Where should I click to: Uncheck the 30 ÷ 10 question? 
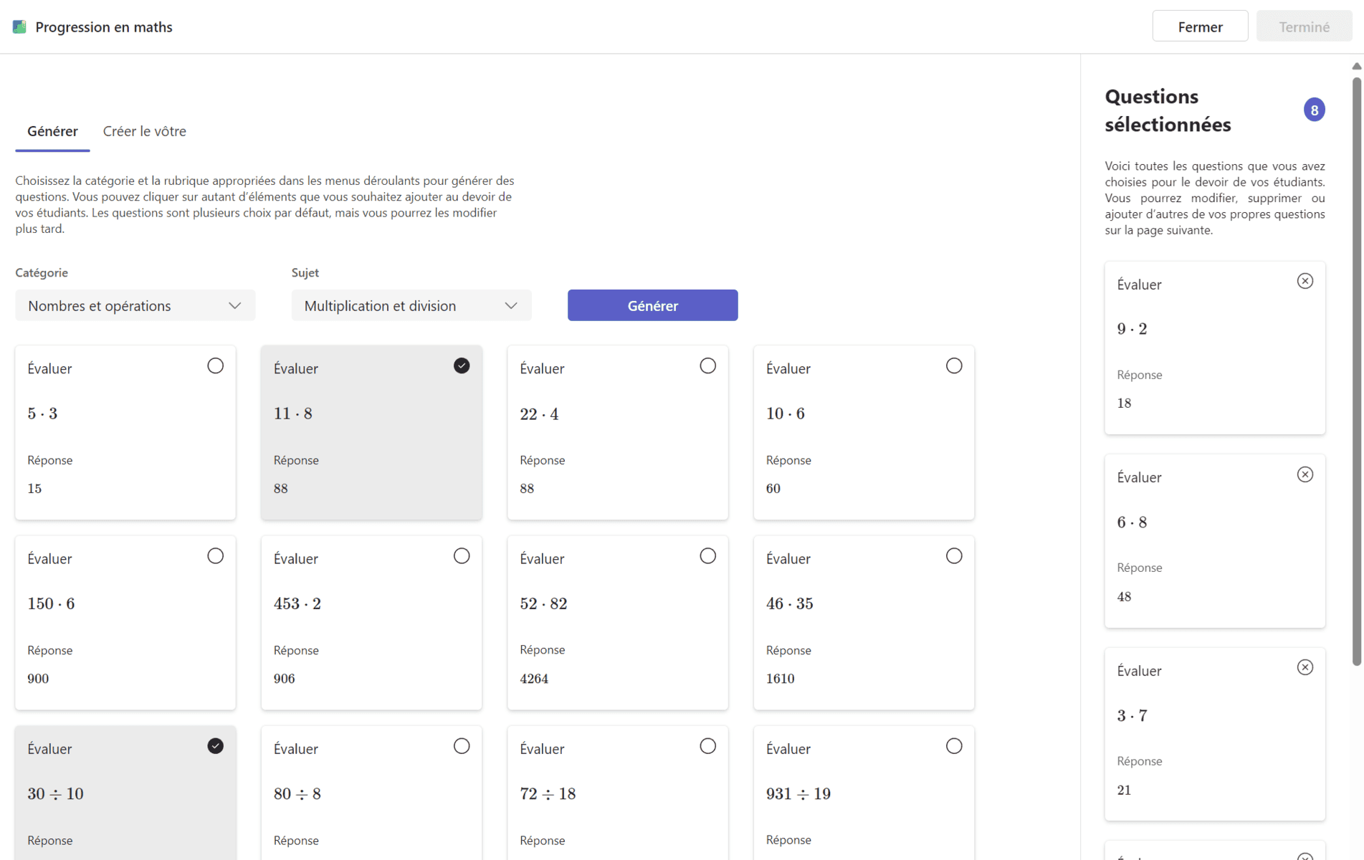pyautogui.click(x=215, y=746)
